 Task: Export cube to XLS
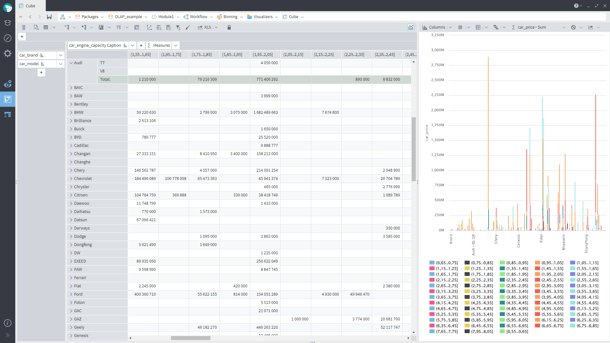[x=204, y=27]
